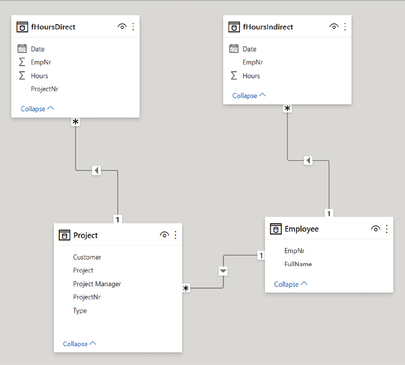Click filter direction arrow on fHoursIndirect–Employee relationship
This screenshot has width=405, height=365.
(308, 160)
